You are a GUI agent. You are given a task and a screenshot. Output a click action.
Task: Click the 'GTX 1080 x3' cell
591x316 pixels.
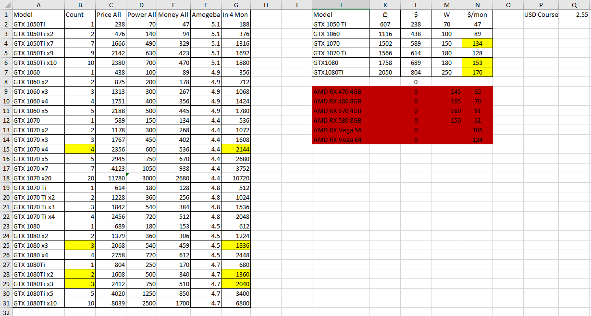pos(38,245)
